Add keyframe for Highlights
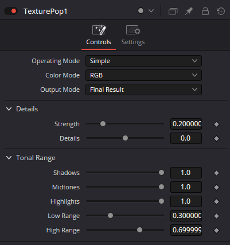This screenshot has width=230, height=245. [216, 201]
